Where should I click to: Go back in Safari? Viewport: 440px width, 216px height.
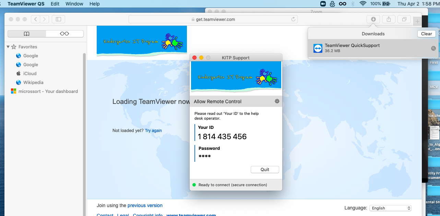[x=36, y=19]
